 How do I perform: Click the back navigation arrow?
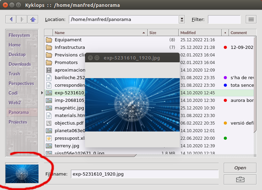(x=11, y=20)
